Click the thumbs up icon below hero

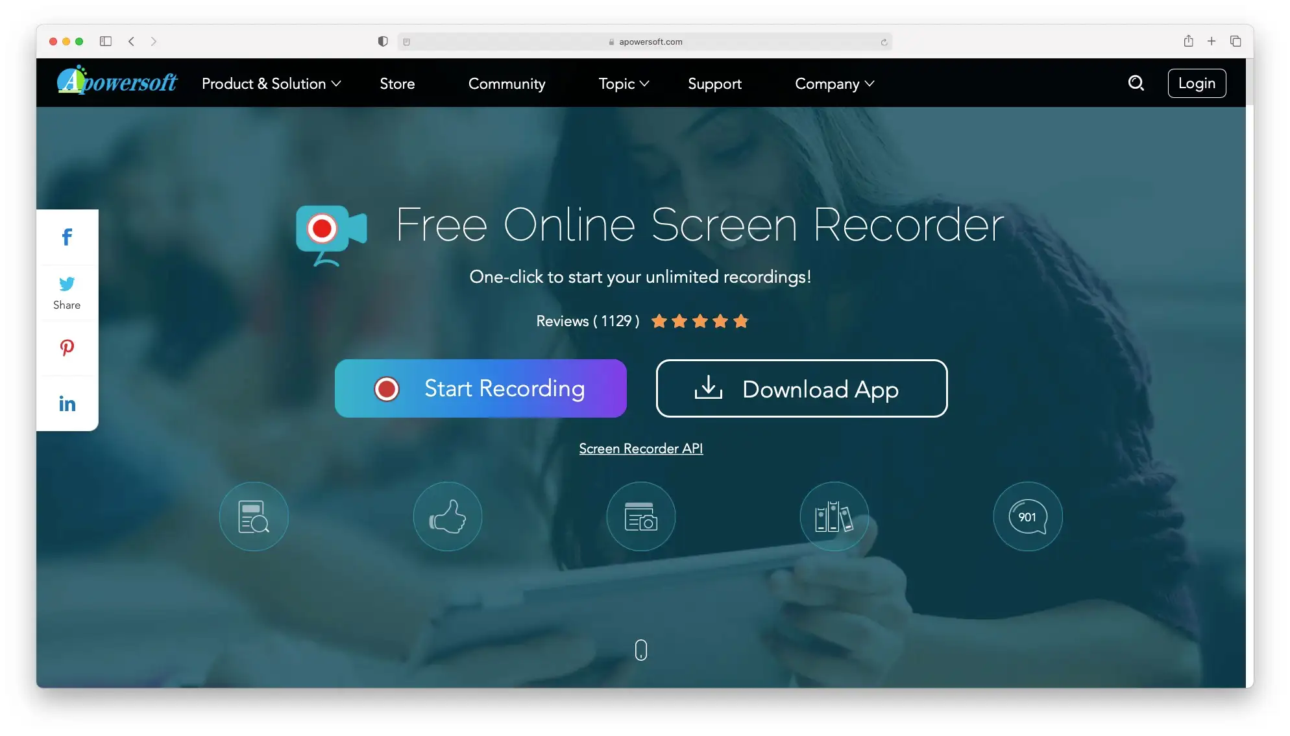tap(446, 516)
